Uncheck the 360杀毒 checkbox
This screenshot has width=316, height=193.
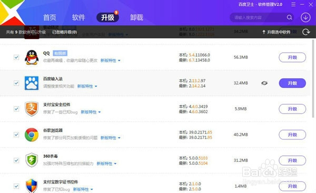tap(16, 160)
